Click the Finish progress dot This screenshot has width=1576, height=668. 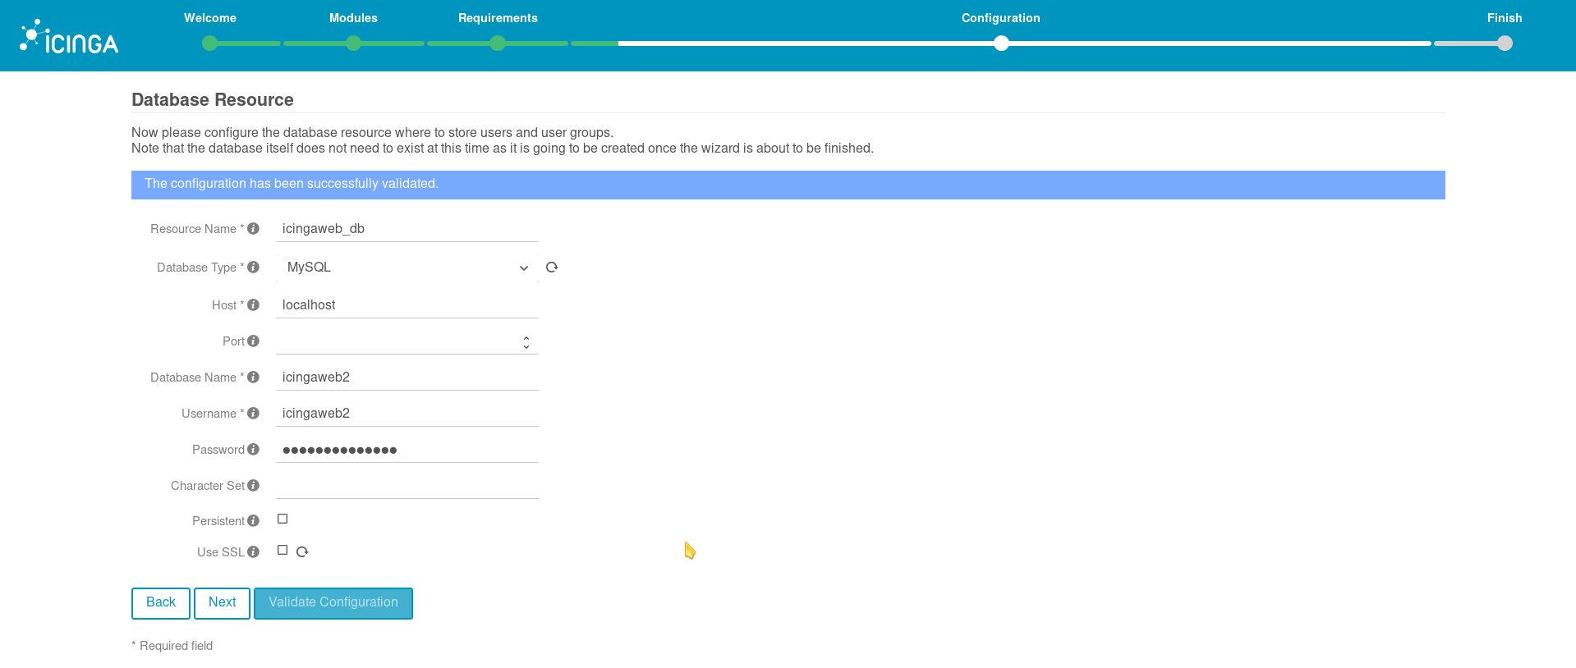point(1505,43)
